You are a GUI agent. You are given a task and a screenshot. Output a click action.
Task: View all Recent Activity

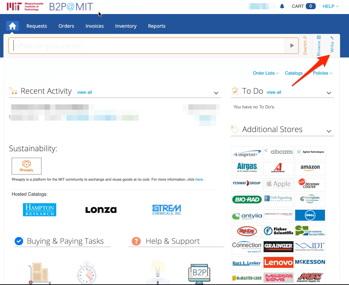click(x=85, y=92)
